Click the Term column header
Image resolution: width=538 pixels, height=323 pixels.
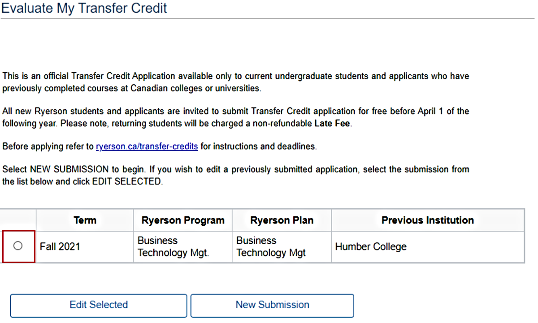tap(85, 220)
